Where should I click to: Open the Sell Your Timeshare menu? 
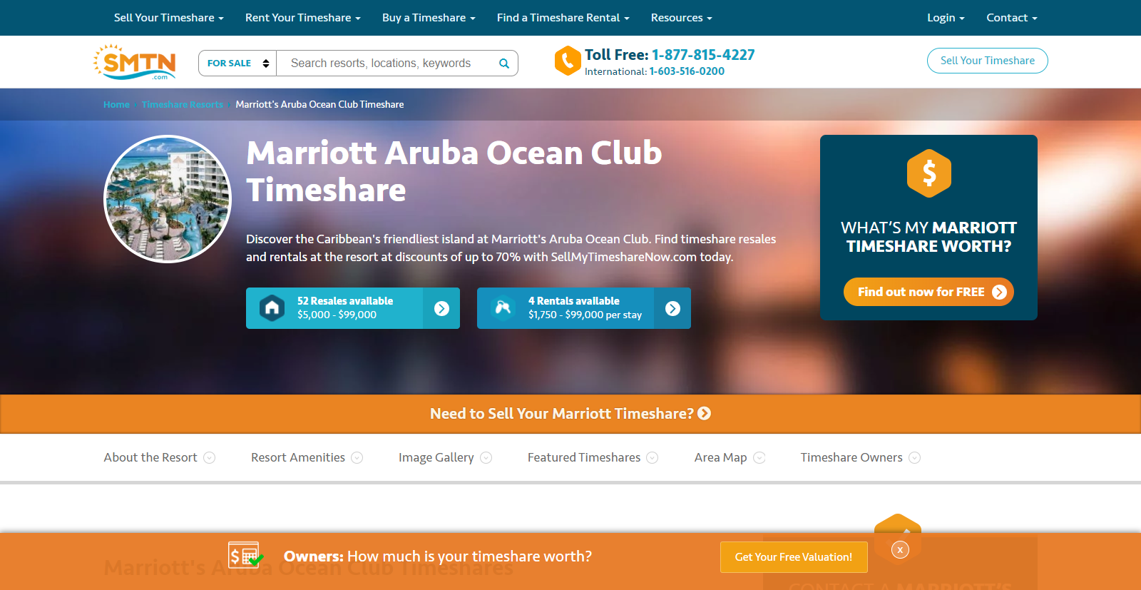(169, 18)
